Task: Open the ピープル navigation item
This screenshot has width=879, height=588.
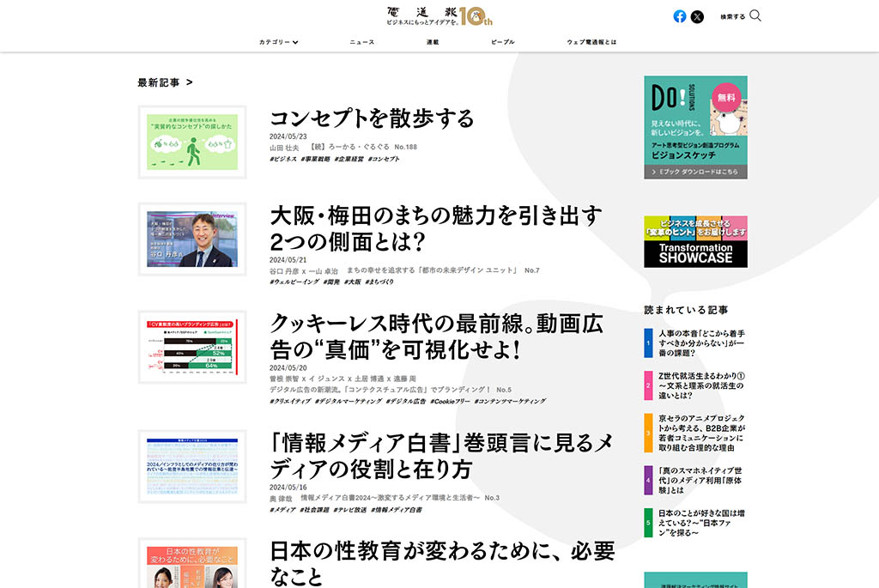Action: click(x=502, y=40)
